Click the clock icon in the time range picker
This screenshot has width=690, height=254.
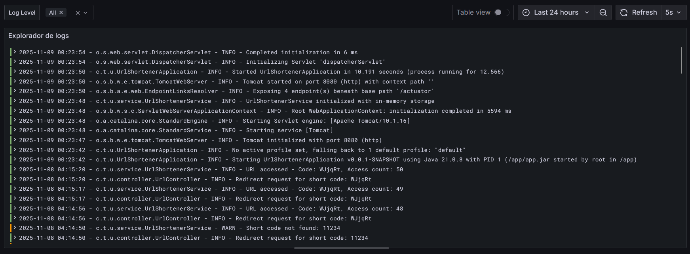(x=525, y=12)
